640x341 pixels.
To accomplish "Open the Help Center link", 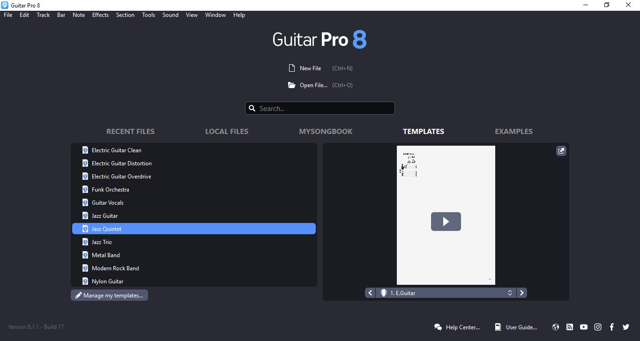I will [463, 327].
